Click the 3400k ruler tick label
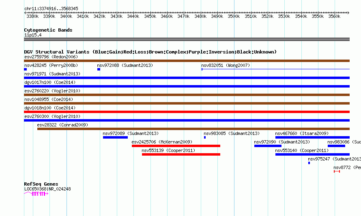361x216 pixels. tap(66, 16)
